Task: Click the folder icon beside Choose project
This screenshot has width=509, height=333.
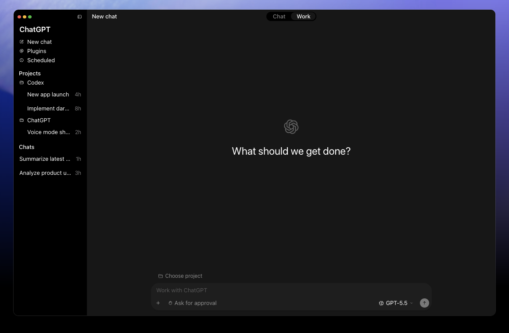Action: click(160, 276)
